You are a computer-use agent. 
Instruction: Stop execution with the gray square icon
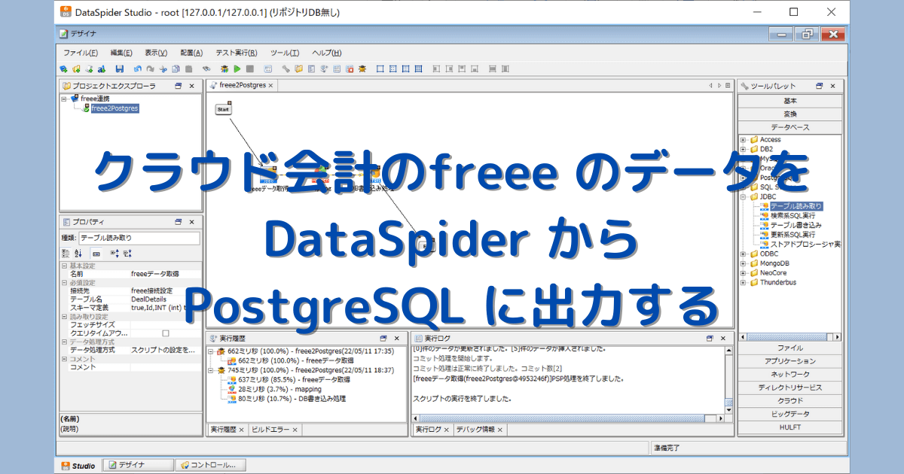pos(249,68)
